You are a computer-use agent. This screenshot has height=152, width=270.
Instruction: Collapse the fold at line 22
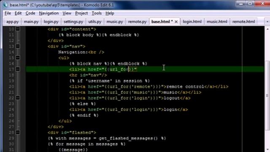(x=18, y=98)
